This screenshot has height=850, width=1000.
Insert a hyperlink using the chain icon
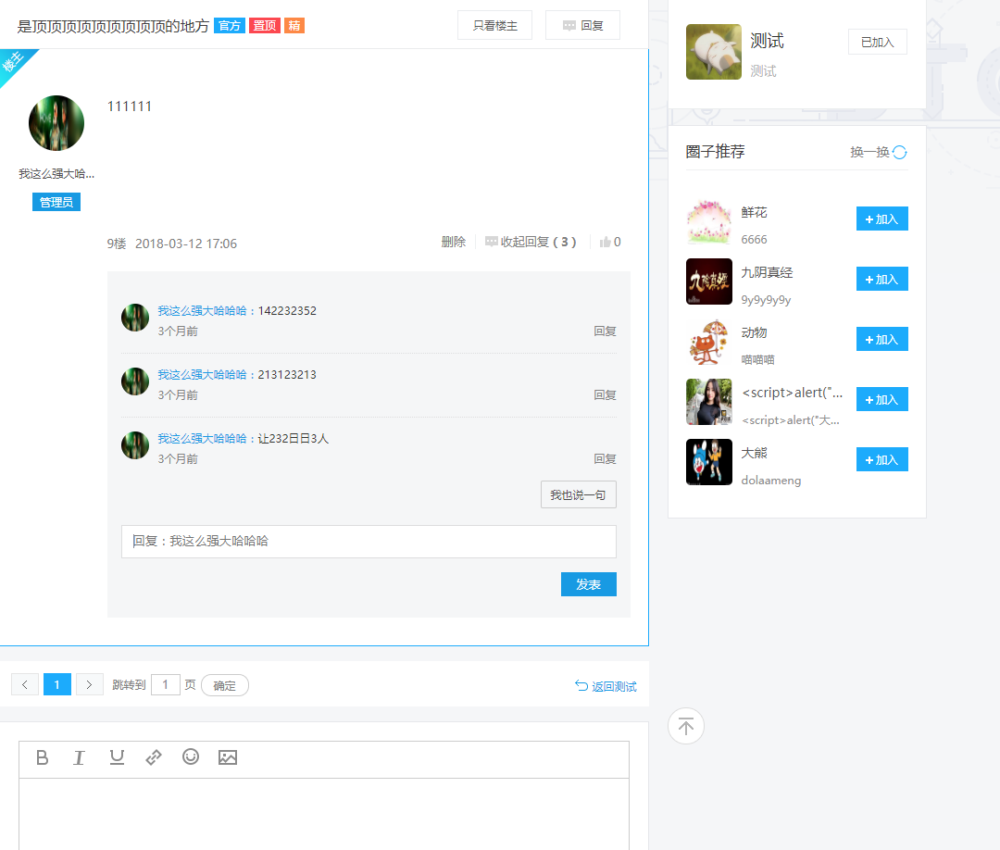[154, 757]
